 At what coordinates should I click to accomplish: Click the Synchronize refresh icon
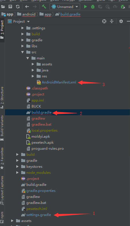[x=18, y=7]
